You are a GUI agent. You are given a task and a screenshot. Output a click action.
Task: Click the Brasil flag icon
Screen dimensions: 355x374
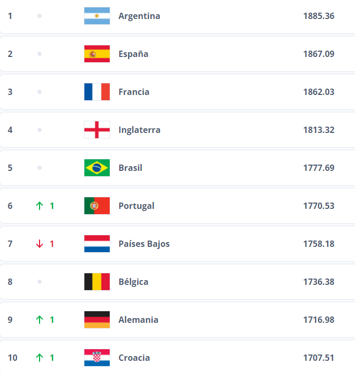coord(97,168)
